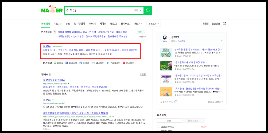Viewport: 268px width, 133px height.
Task: Click 블로그 더보기 link
Action: point(215,102)
